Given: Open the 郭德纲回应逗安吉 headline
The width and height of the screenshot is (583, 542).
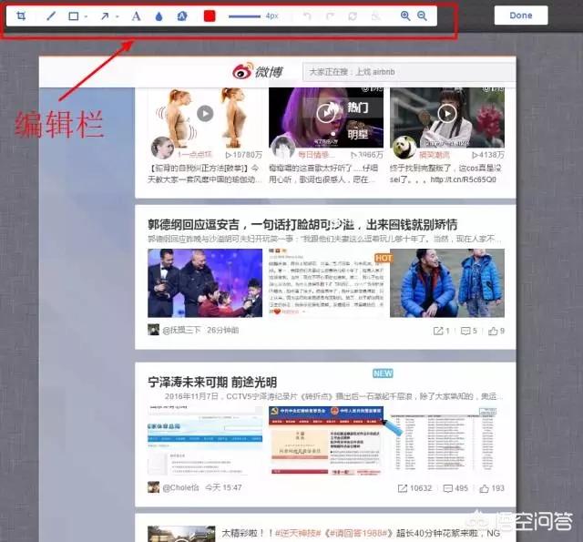Looking at the screenshot, I should [x=302, y=224].
